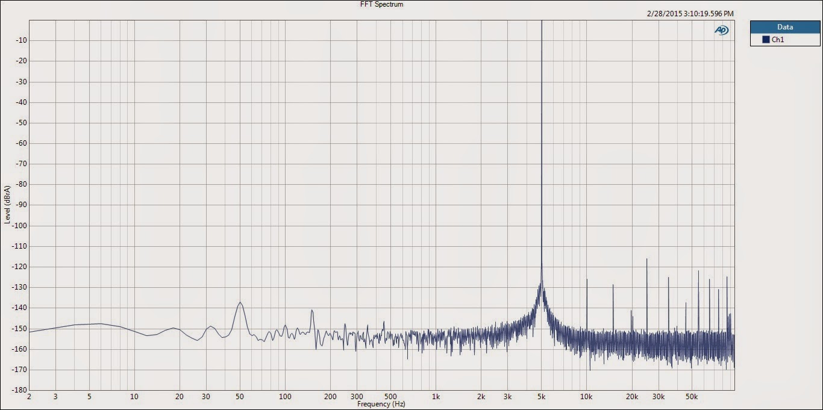Click the 1k frequency axis label

pyautogui.click(x=436, y=397)
